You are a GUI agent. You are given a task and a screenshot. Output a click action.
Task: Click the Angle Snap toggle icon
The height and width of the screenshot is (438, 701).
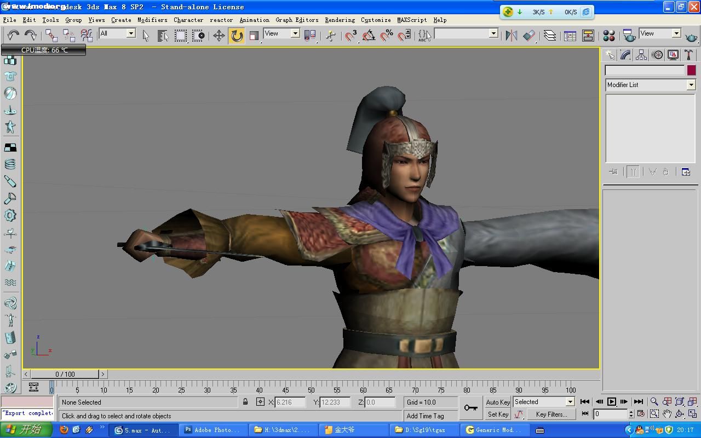369,36
